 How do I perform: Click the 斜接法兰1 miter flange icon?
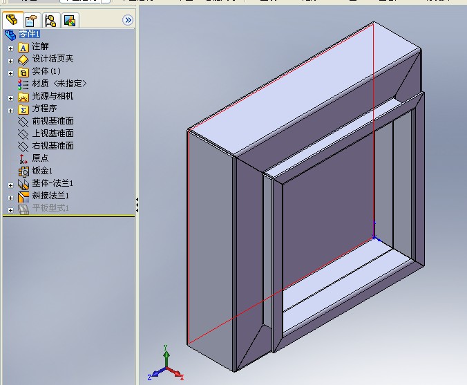[x=23, y=197]
